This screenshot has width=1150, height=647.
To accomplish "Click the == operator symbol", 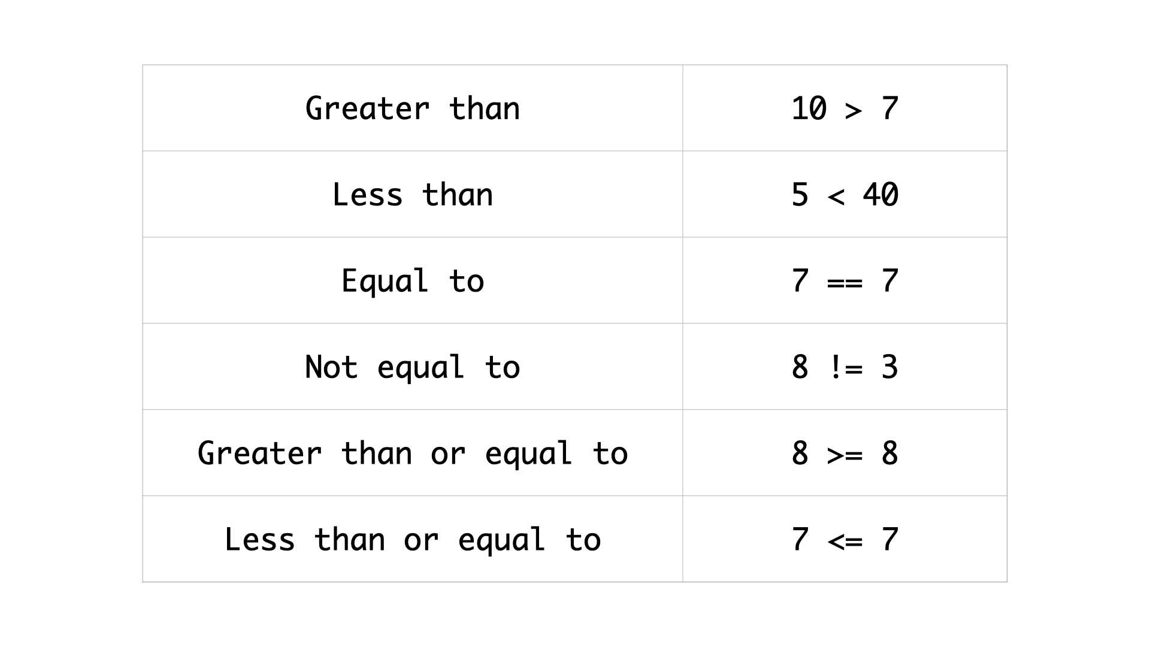I will click(845, 282).
